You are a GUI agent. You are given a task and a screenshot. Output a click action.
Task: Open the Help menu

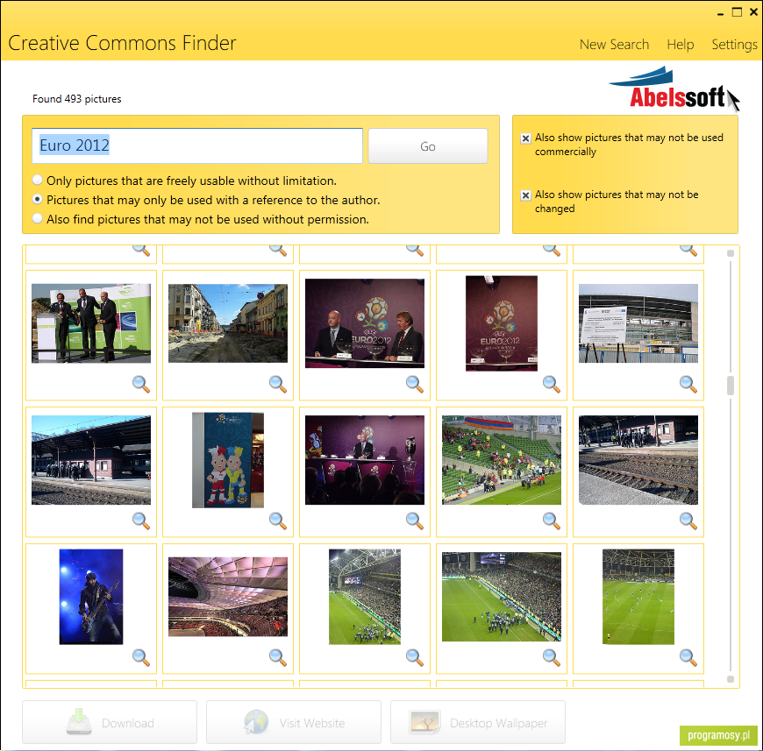681,44
